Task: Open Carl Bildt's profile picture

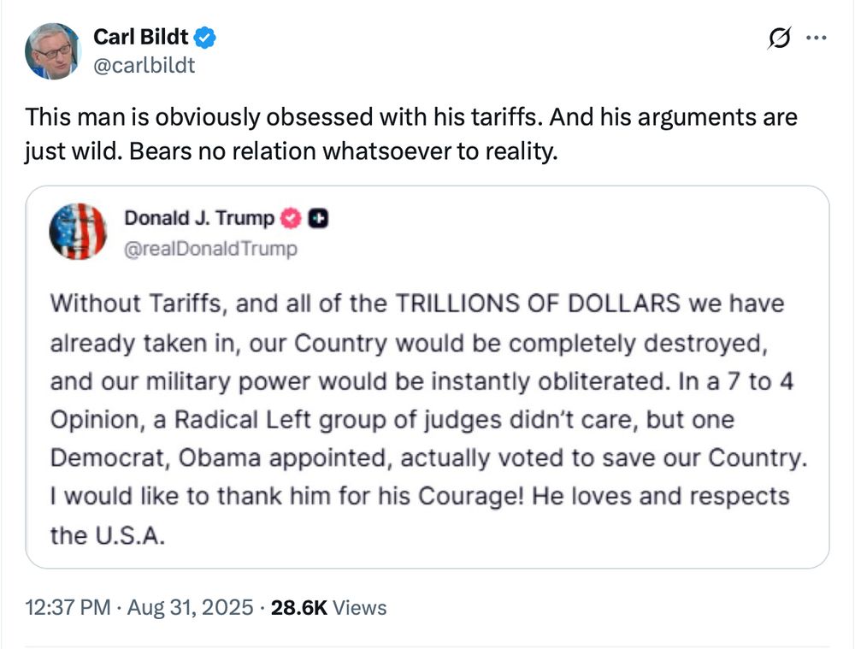Action: click(x=53, y=51)
